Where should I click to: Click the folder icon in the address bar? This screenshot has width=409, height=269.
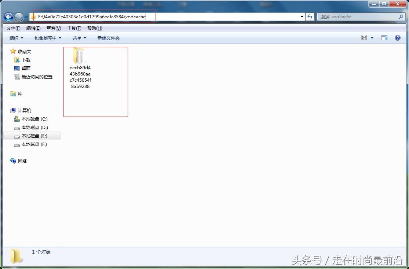33,17
